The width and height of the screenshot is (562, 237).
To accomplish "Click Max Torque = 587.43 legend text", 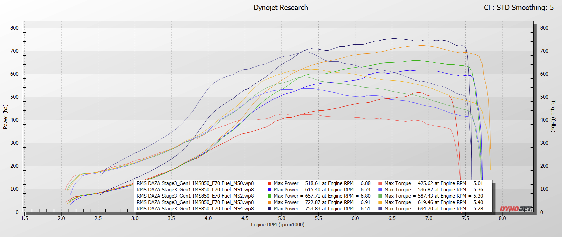I will 434,196.
